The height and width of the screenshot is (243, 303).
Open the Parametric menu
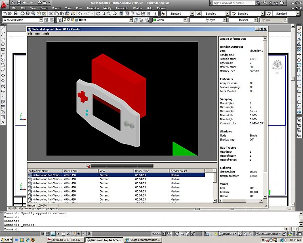(122, 9)
